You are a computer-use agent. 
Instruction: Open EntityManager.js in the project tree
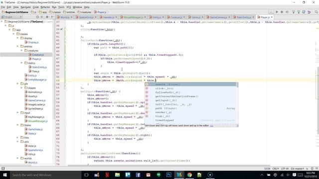(37, 80)
